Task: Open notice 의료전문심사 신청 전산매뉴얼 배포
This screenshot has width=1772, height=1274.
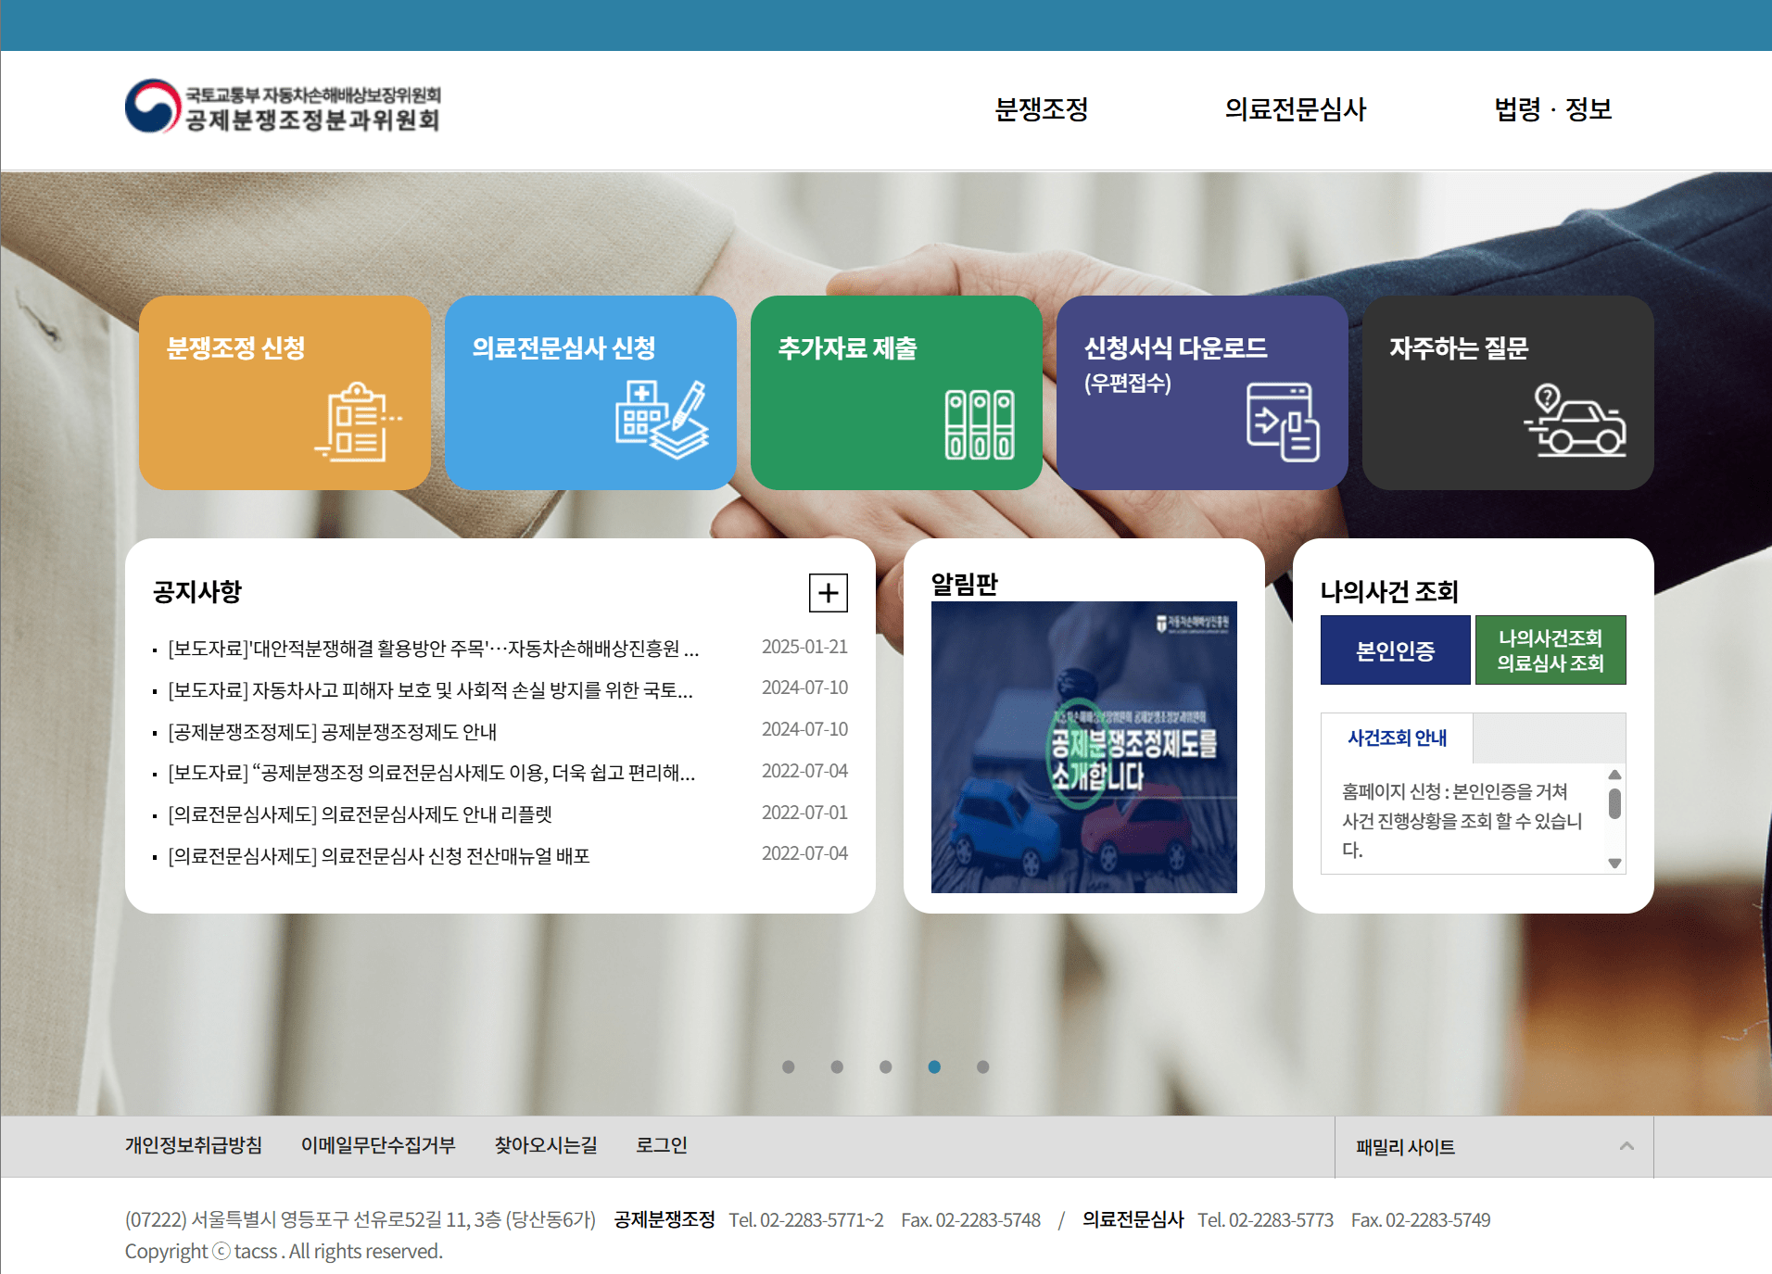Action: tap(379, 856)
